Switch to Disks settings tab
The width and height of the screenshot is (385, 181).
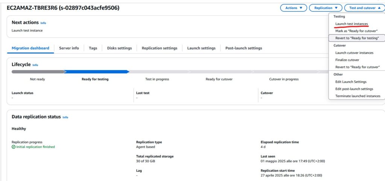(119, 48)
